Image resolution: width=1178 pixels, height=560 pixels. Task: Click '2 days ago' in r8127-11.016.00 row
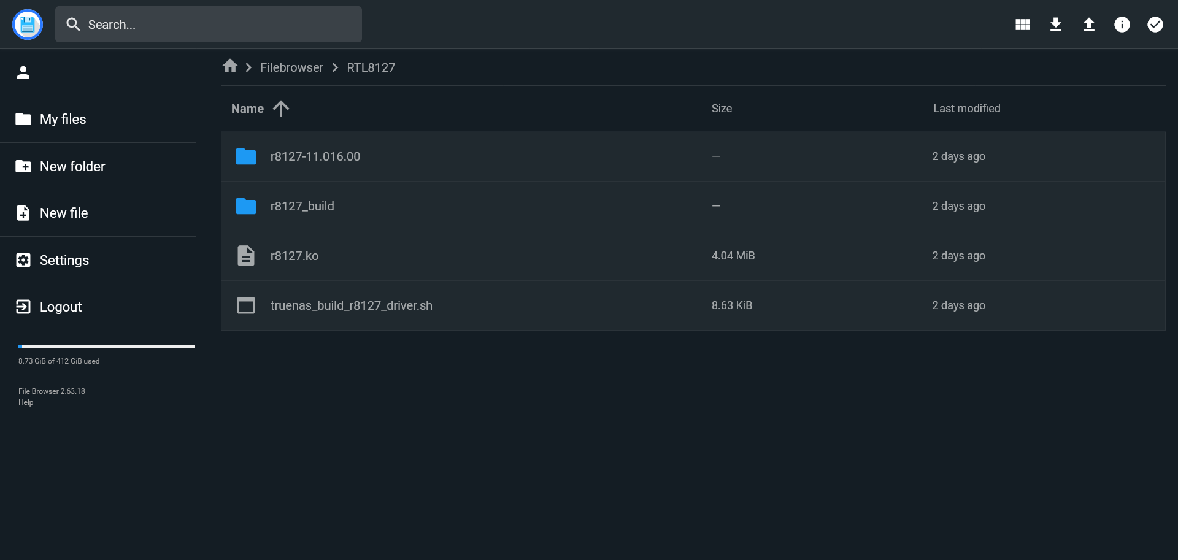click(x=959, y=156)
